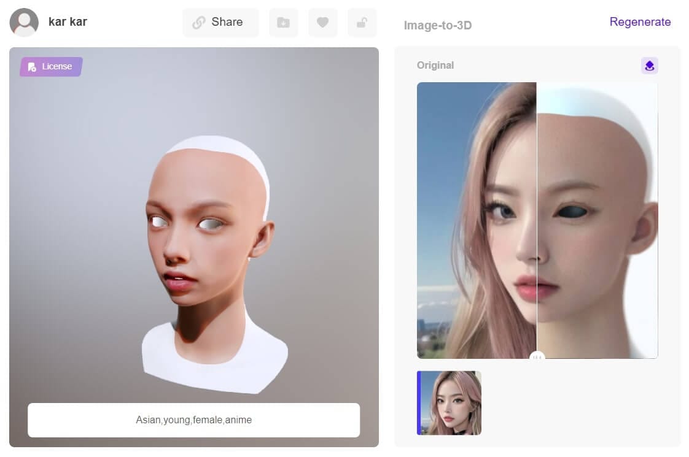Toggle the padlock privacy icon

click(x=362, y=23)
